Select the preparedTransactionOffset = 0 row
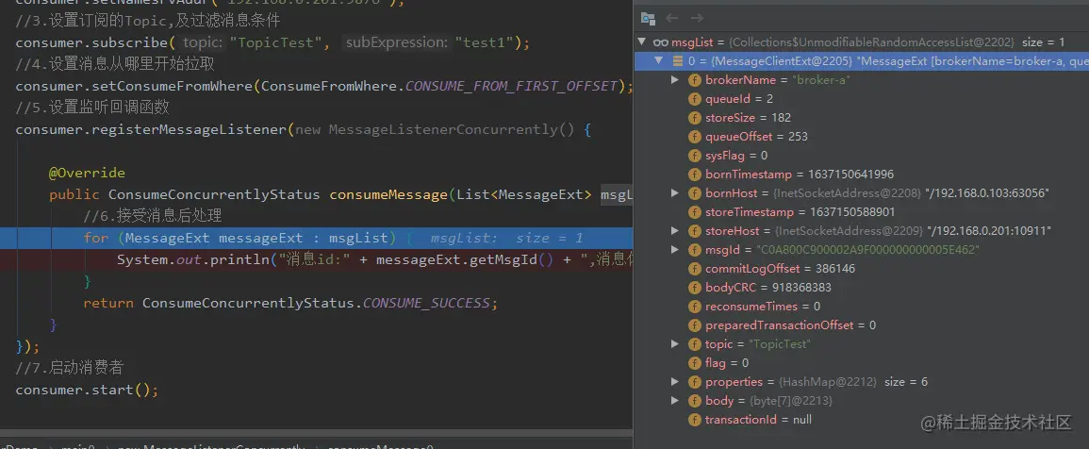Viewport: 1089px width, 449px height. click(861, 324)
